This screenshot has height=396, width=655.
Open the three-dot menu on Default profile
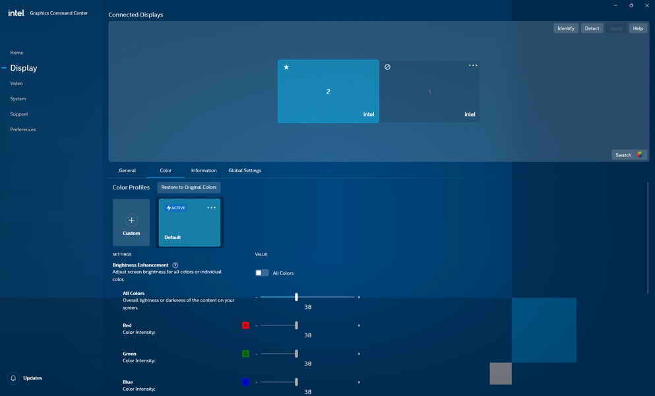point(211,207)
